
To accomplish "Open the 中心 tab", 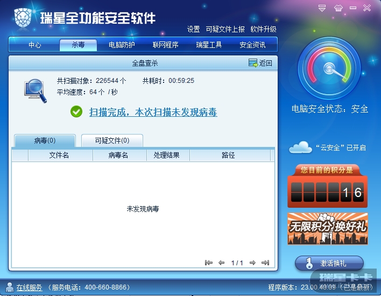I will 34,45.
